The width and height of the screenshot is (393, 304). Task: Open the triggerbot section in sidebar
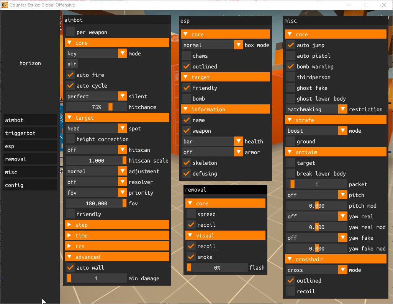30,133
